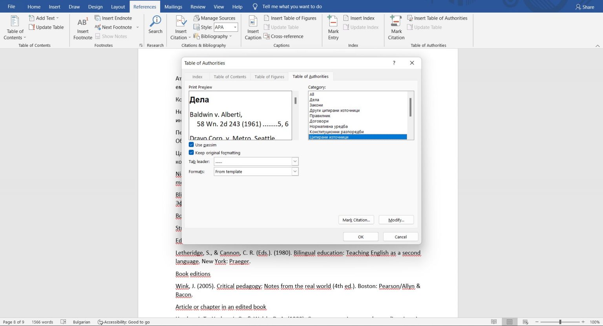Collapse the ribbon with the chevron
Image resolution: width=603 pixels, height=326 pixels.
598,46
